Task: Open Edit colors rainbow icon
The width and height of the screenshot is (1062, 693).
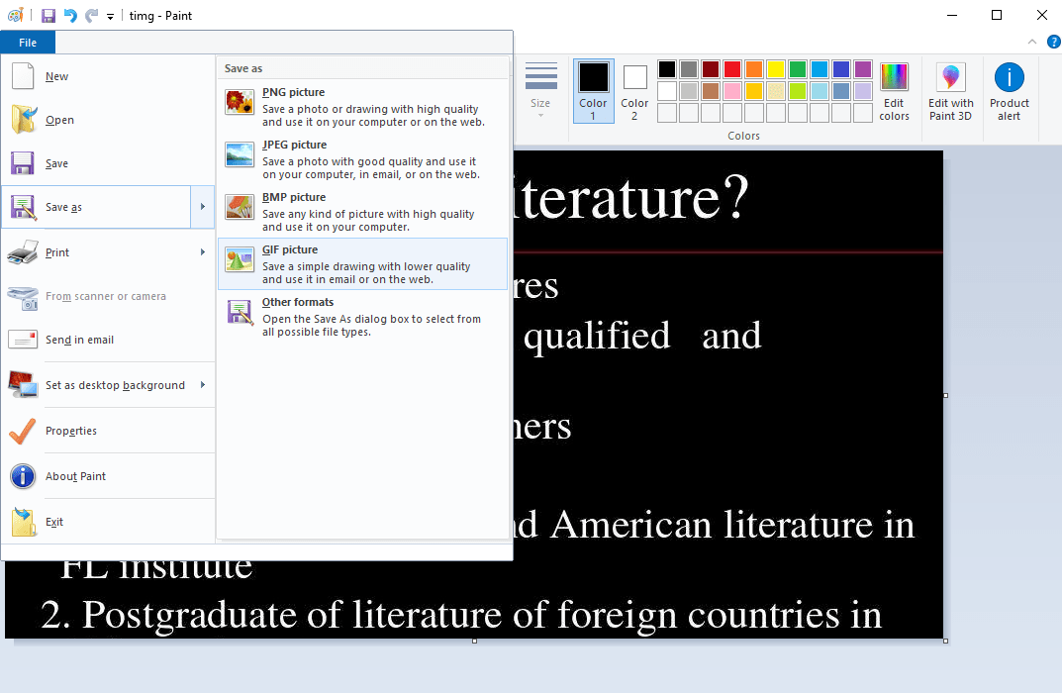Action: (x=894, y=76)
